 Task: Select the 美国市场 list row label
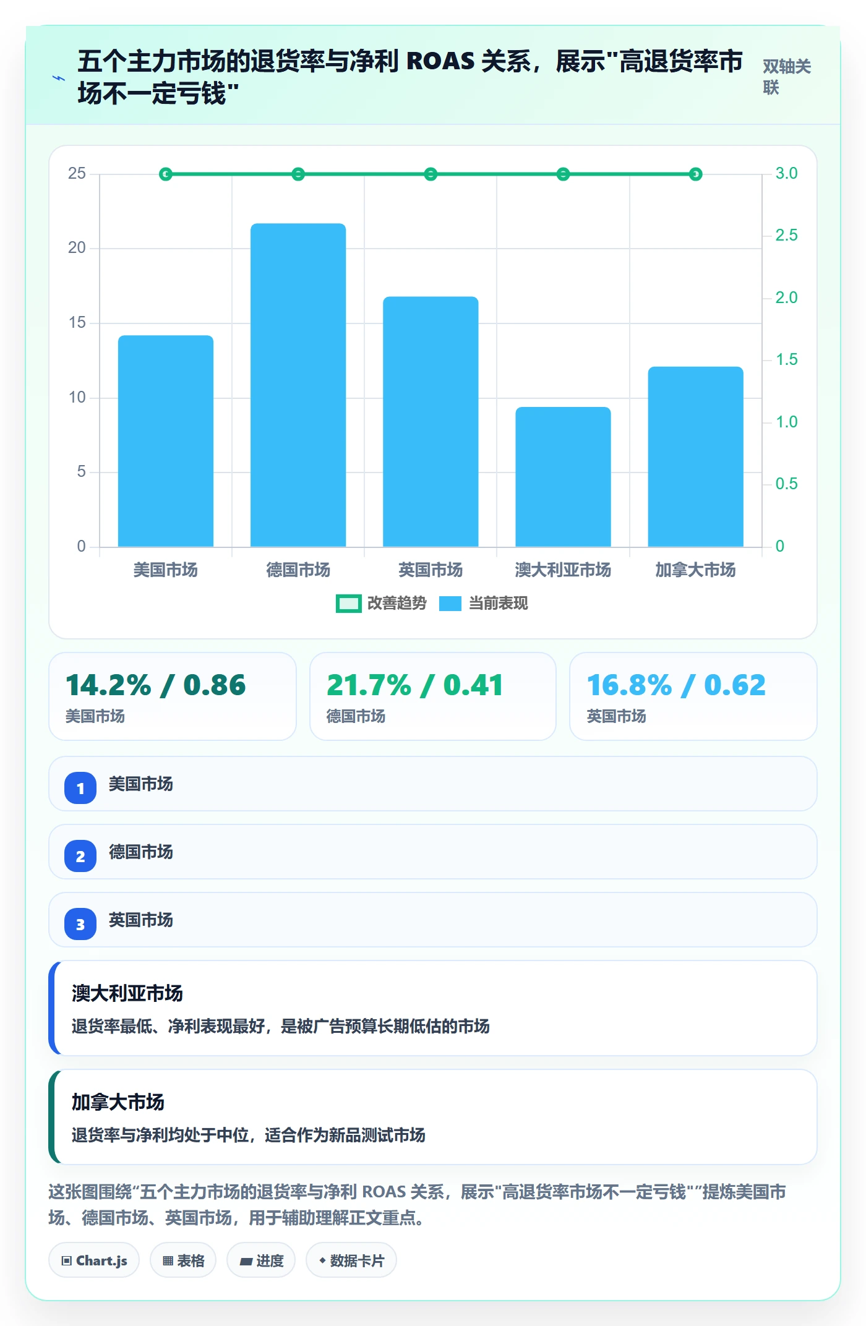click(141, 784)
